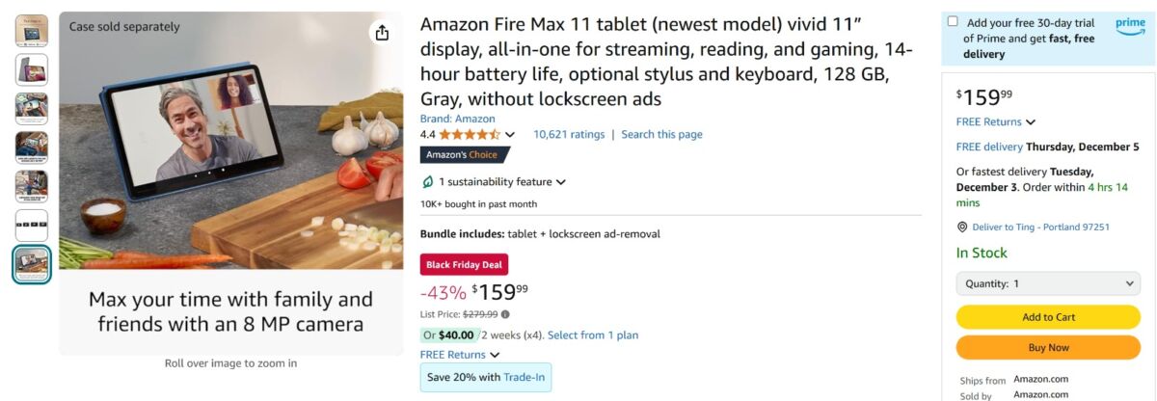This screenshot has height=401, width=1157.
Task: Expand the sustainability feature details
Action: [x=560, y=182]
